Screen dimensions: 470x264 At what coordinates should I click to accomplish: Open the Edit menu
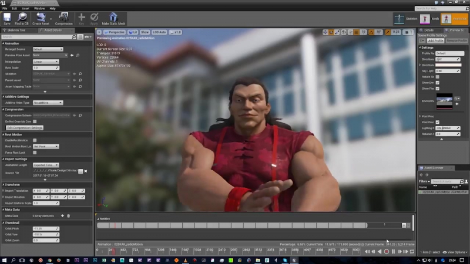[14, 8]
